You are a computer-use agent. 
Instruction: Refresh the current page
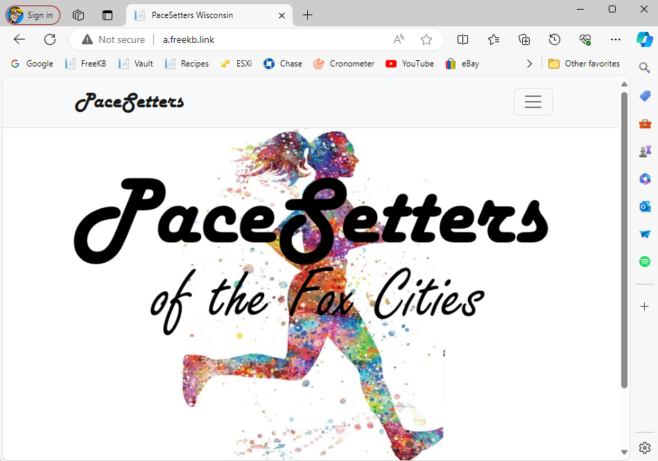(x=50, y=39)
